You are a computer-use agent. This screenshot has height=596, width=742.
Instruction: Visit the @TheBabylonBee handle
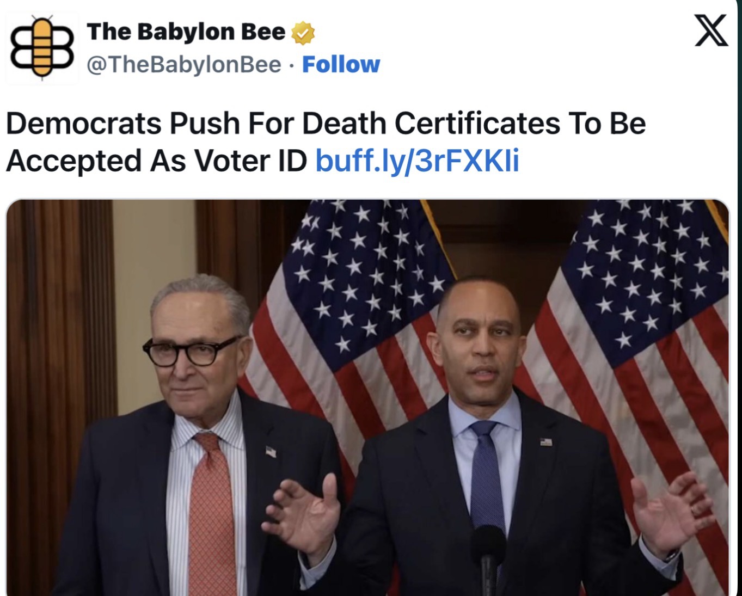[x=184, y=65]
